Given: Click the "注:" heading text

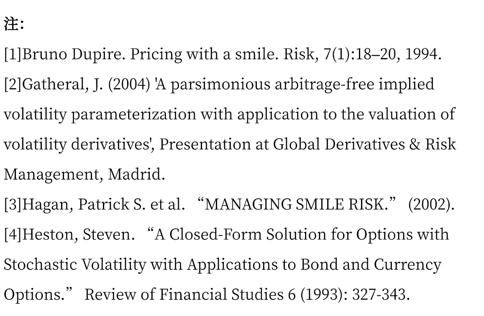Looking at the screenshot, I should (13, 25).
